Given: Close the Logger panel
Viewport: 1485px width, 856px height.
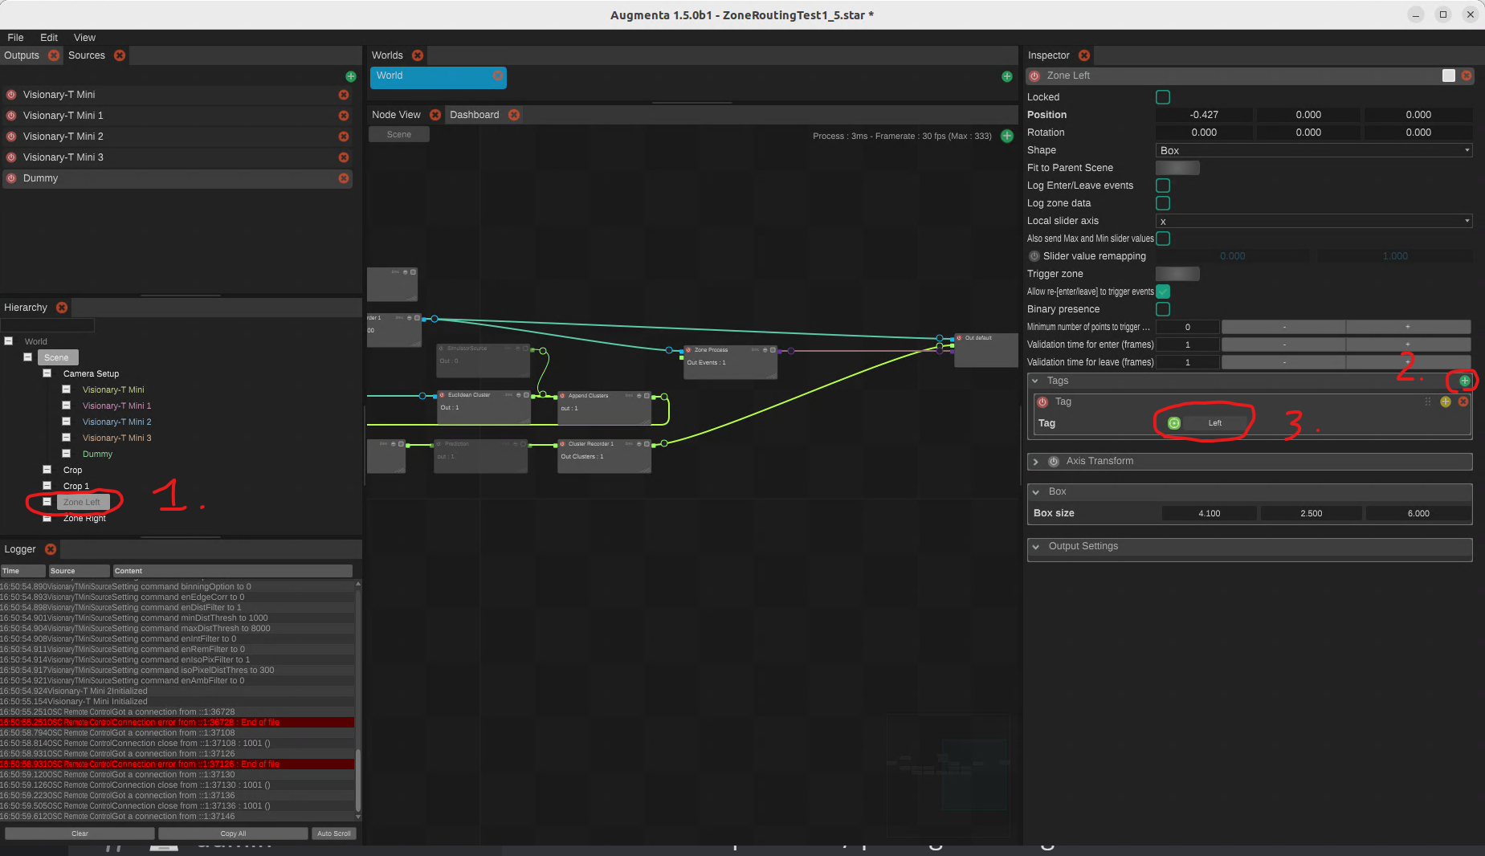Looking at the screenshot, I should pos(51,549).
